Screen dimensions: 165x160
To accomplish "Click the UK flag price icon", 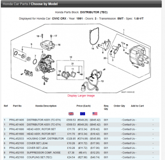I will 71,114.
